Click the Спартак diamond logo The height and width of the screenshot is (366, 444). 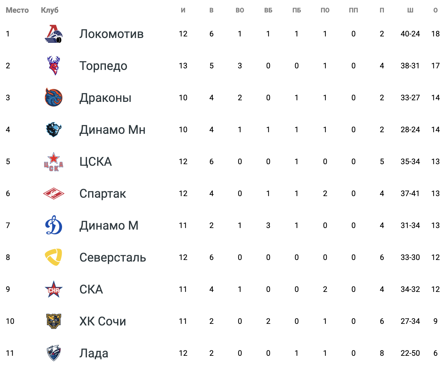[x=53, y=194]
